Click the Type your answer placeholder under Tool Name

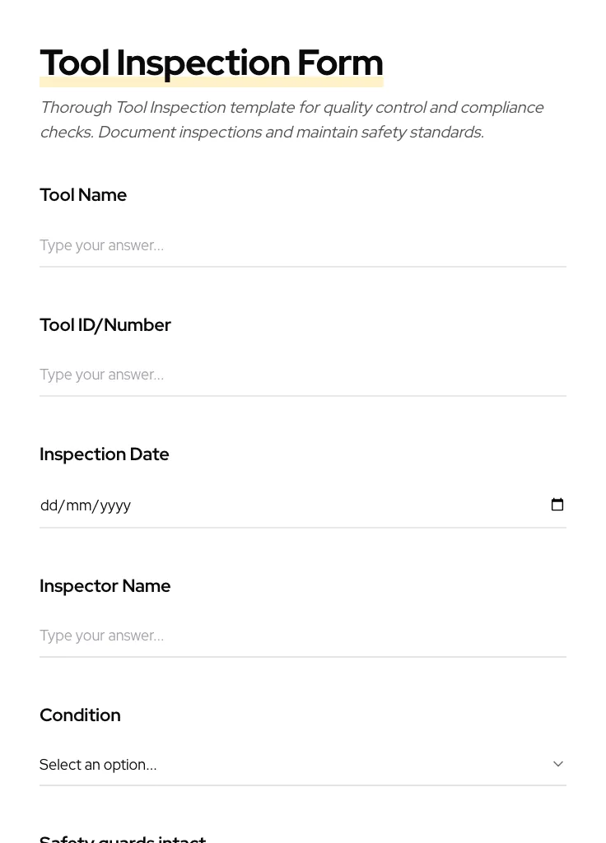click(x=102, y=245)
